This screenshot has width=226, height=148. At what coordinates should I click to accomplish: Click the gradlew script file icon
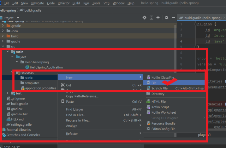point(8,109)
